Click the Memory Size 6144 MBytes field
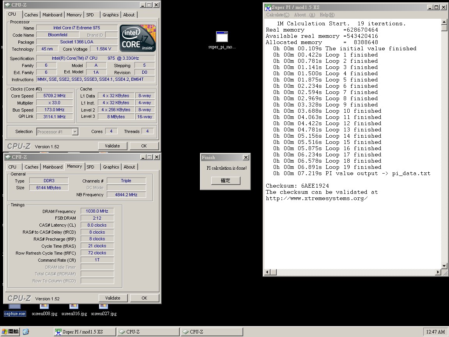 [49, 188]
